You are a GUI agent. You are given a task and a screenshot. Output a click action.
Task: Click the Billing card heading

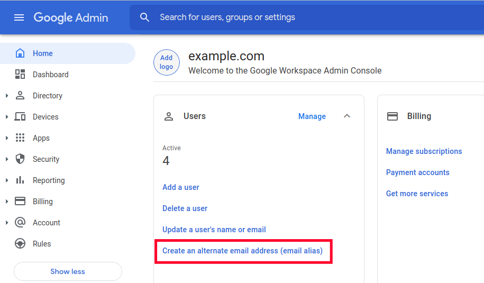click(419, 116)
